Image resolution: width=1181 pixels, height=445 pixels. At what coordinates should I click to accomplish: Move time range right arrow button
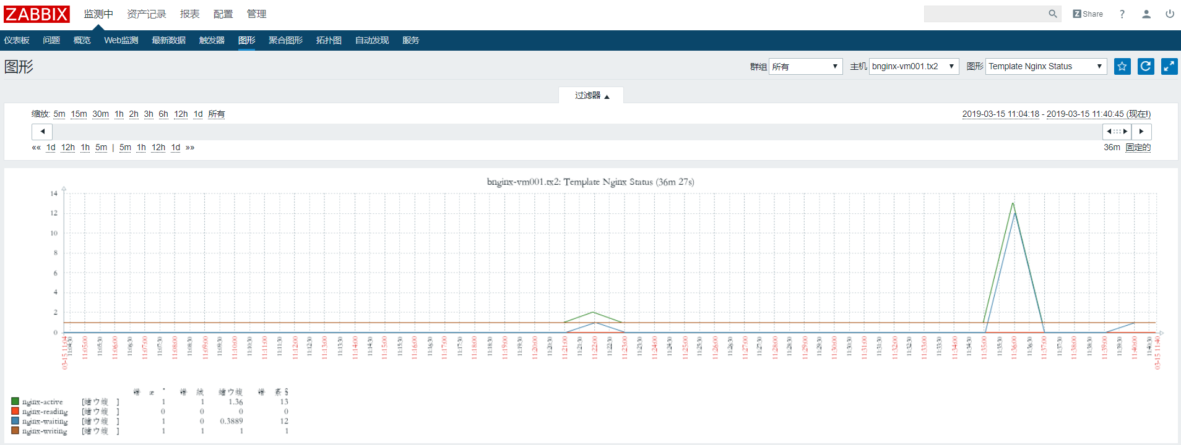(1141, 132)
